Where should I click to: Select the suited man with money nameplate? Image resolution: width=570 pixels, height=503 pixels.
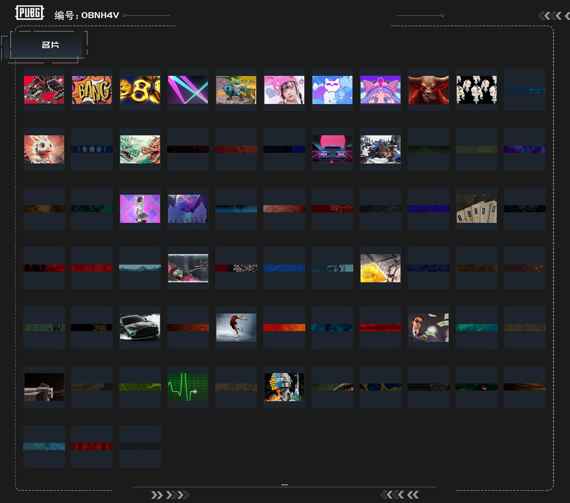429,327
